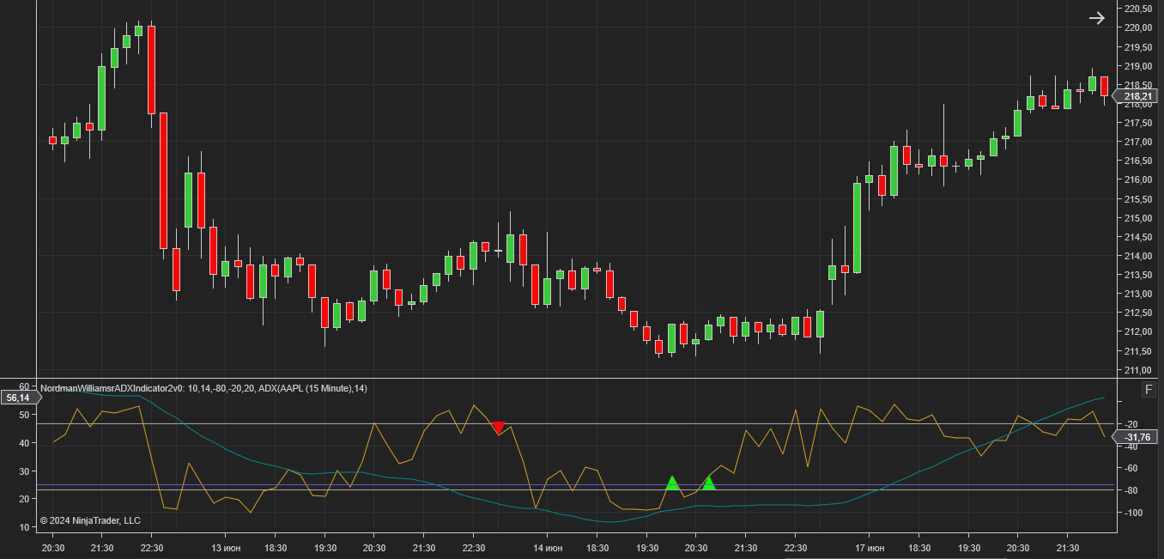
Task: Click the -31,76 Williams R value marker
Action: (x=1135, y=437)
